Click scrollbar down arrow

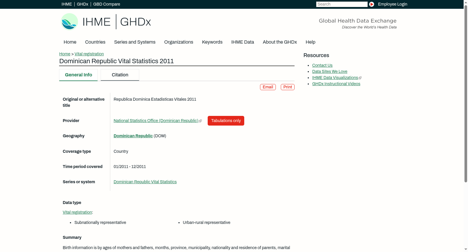coord(466,249)
